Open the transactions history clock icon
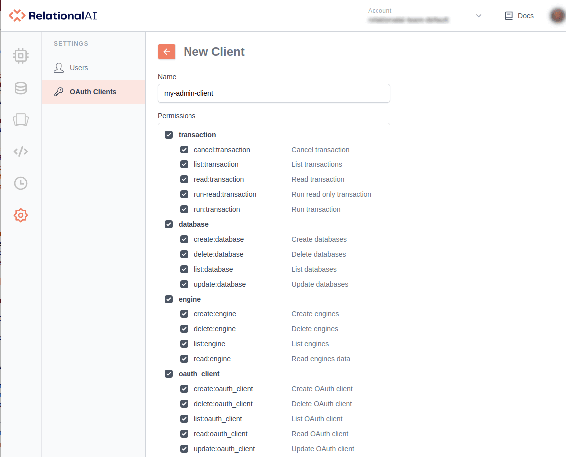The height and width of the screenshot is (457, 566). click(20, 183)
